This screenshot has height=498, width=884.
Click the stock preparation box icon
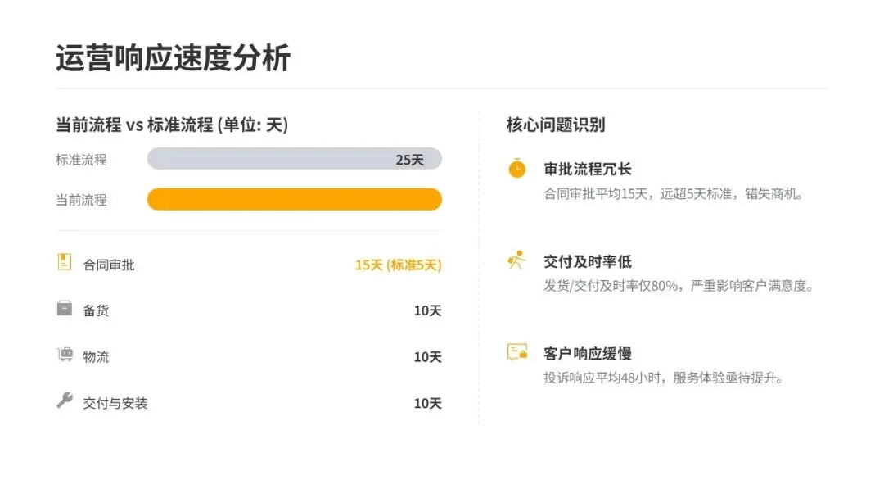(x=65, y=308)
